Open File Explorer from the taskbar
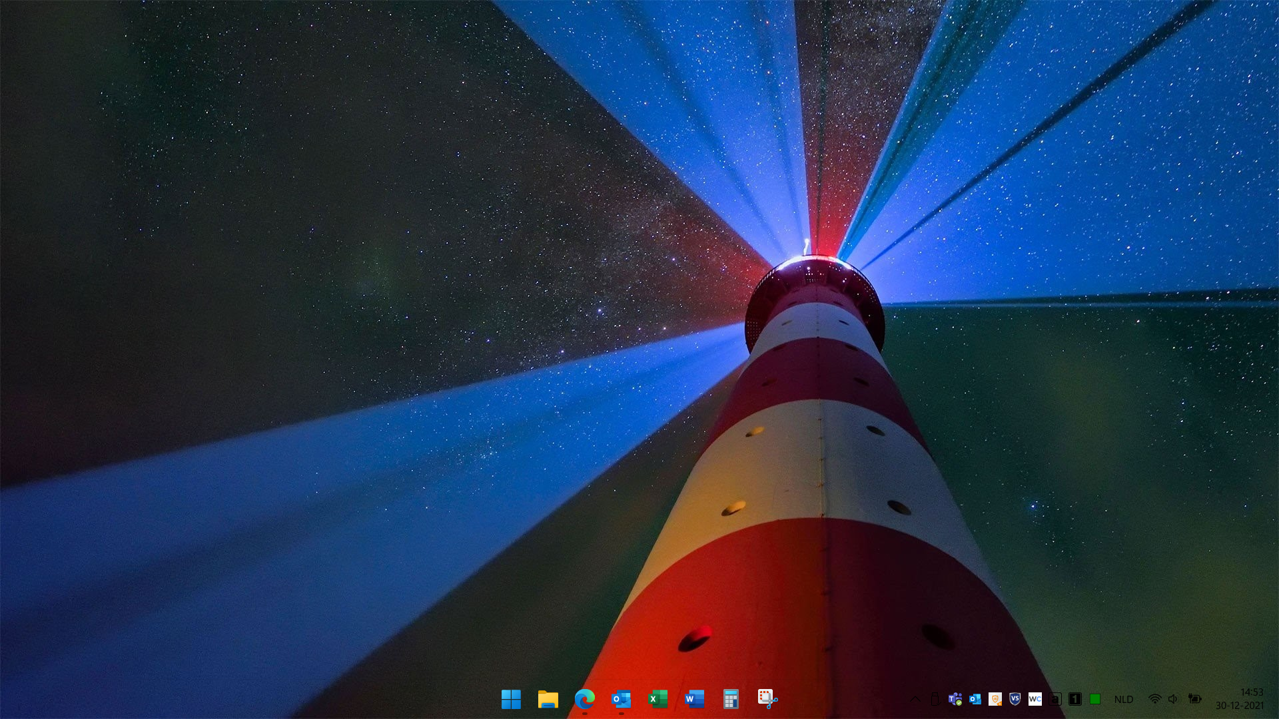The width and height of the screenshot is (1279, 719). pyautogui.click(x=548, y=699)
